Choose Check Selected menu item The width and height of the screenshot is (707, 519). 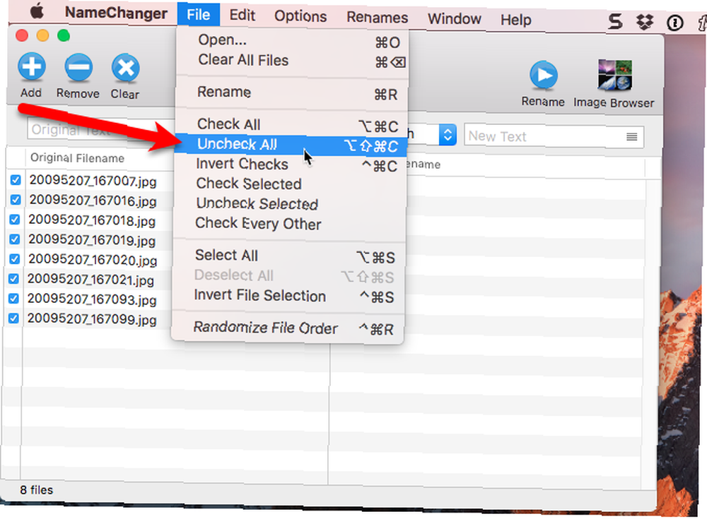coord(289,184)
